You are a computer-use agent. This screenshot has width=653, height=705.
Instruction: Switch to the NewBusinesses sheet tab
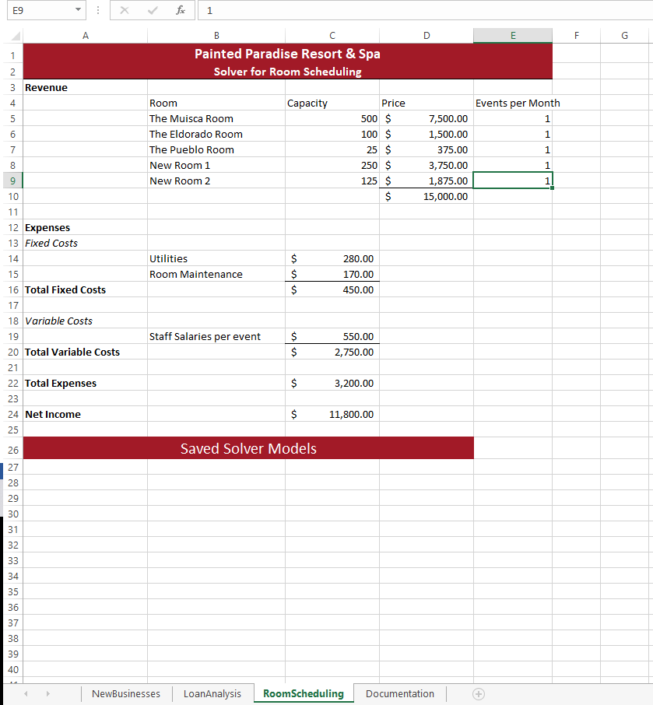click(x=125, y=693)
